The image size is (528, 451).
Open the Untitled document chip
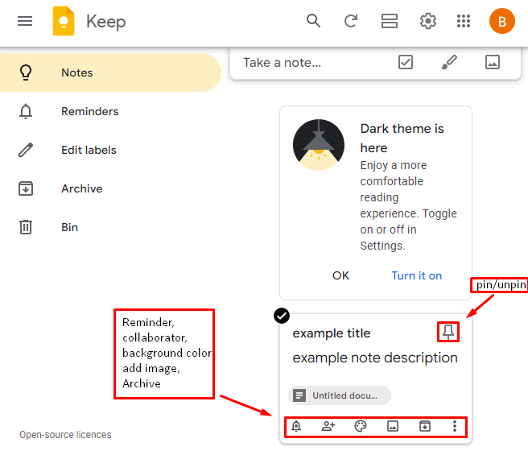(x=340, y=395)
